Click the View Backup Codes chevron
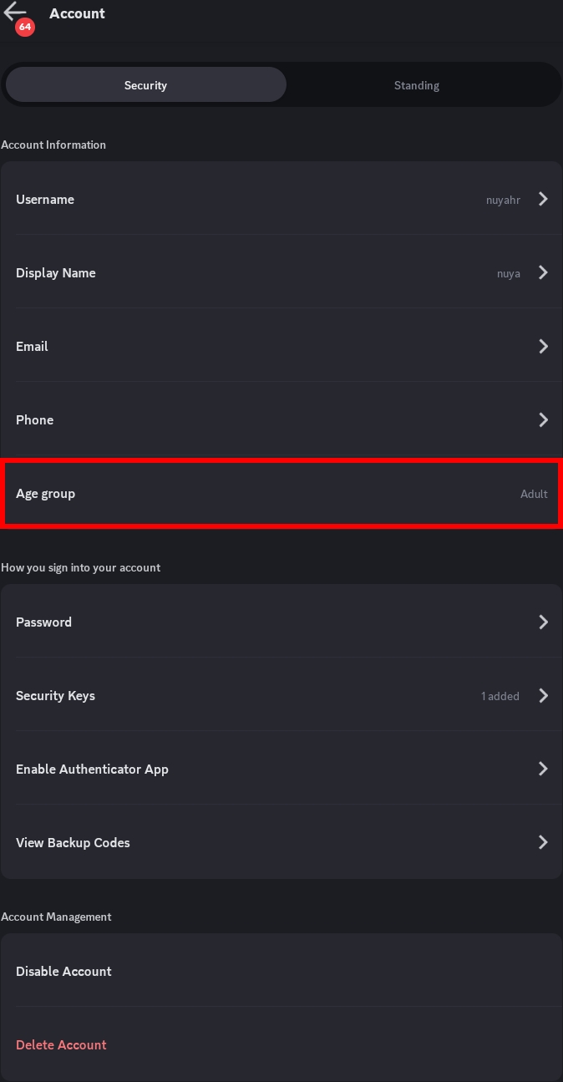The image size is (563, 1082). (x=543, y=842)
